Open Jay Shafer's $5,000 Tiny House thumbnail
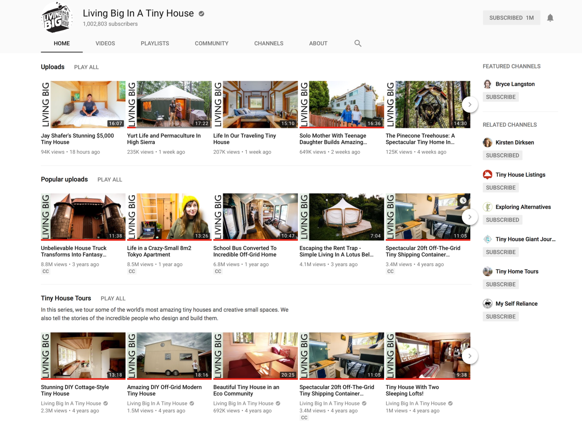 (x=83, y=104)
